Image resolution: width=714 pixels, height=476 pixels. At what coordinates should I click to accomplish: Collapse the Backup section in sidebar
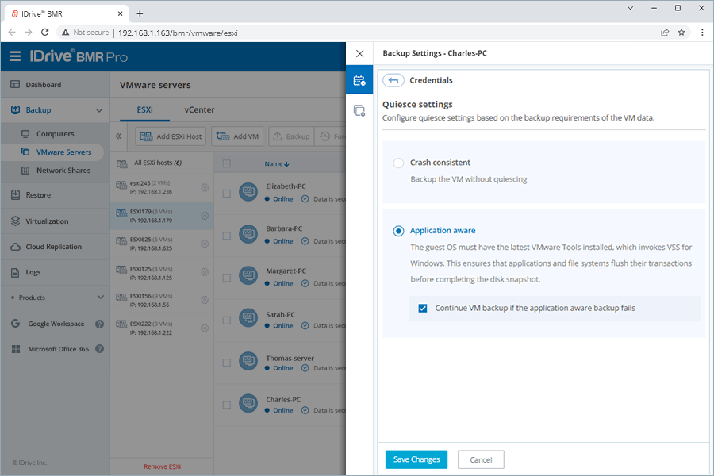tap(99, 110)
